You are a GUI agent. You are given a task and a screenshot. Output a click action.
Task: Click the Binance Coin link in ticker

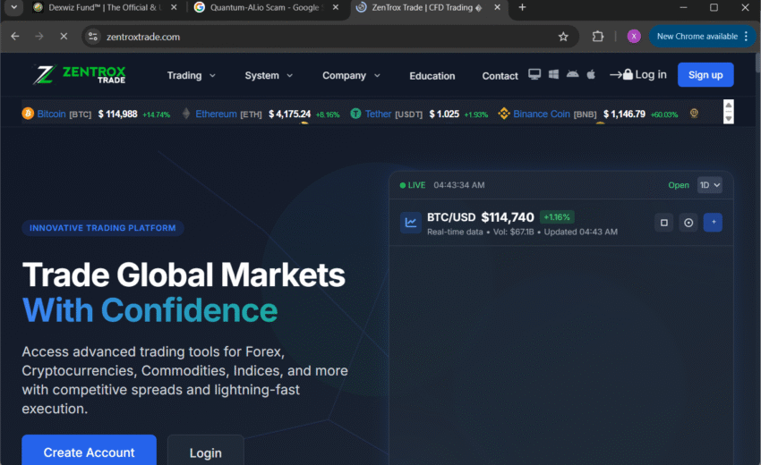coord(542,114)
